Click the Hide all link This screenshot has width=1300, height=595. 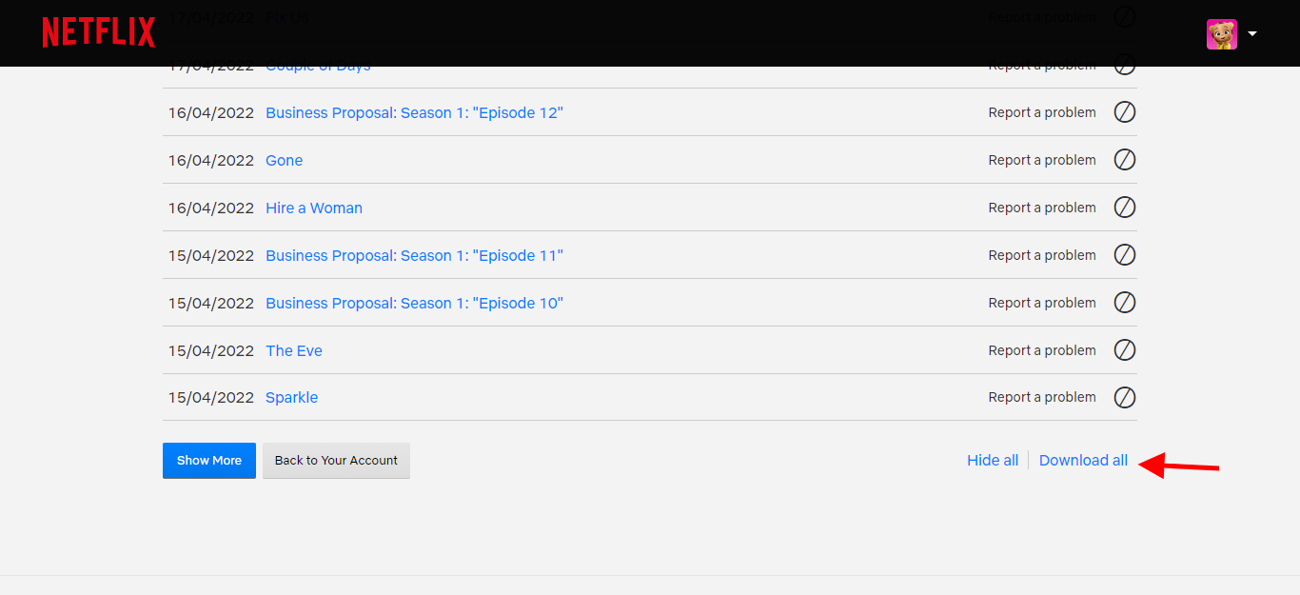coord(993,461)
